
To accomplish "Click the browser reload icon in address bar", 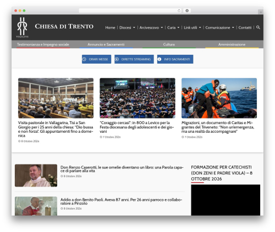I will click(179, 10).
